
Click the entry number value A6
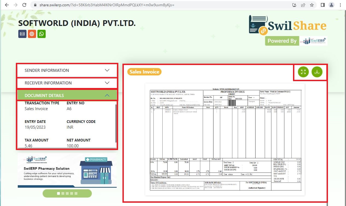(x=69, y=109)
